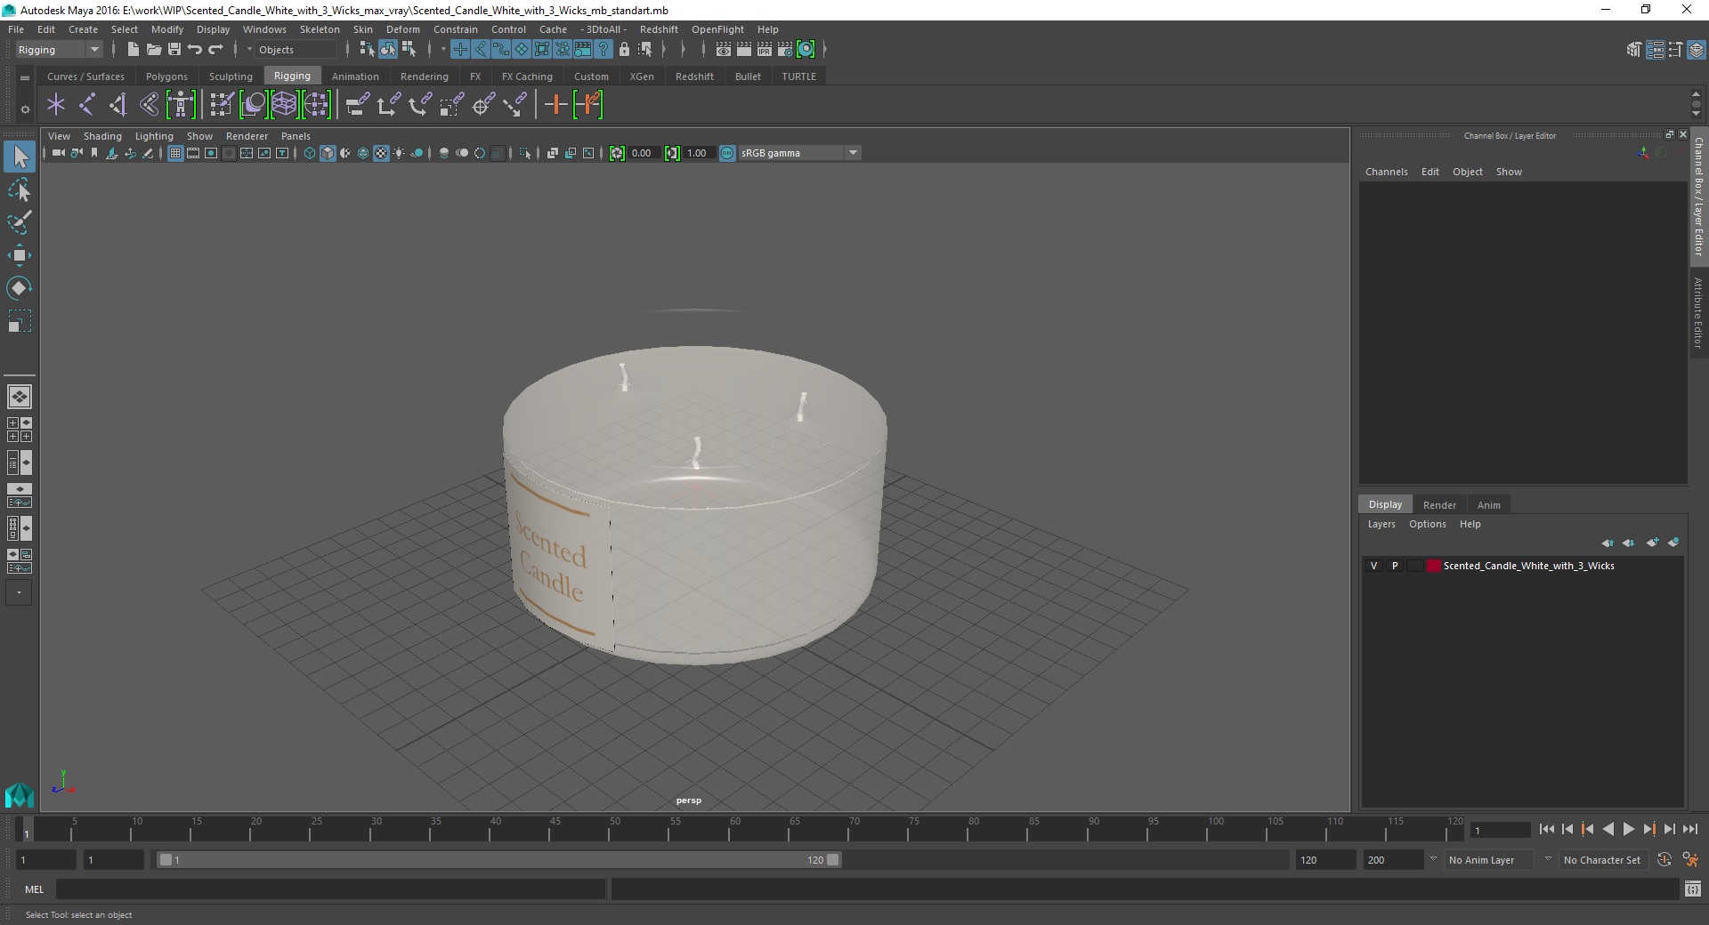The image size is (1709, 925).
Task: Click the MEL command input line
Action: 331,889
